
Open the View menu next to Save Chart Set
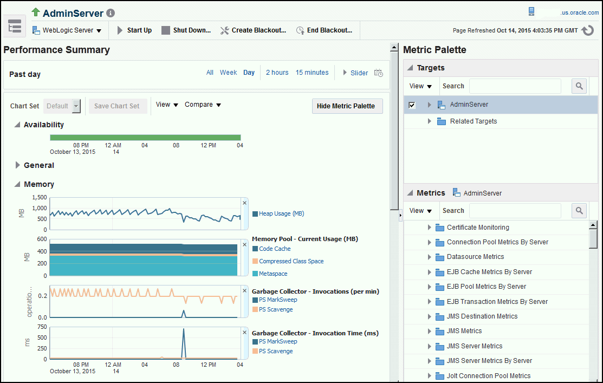[x=166, y=104]
